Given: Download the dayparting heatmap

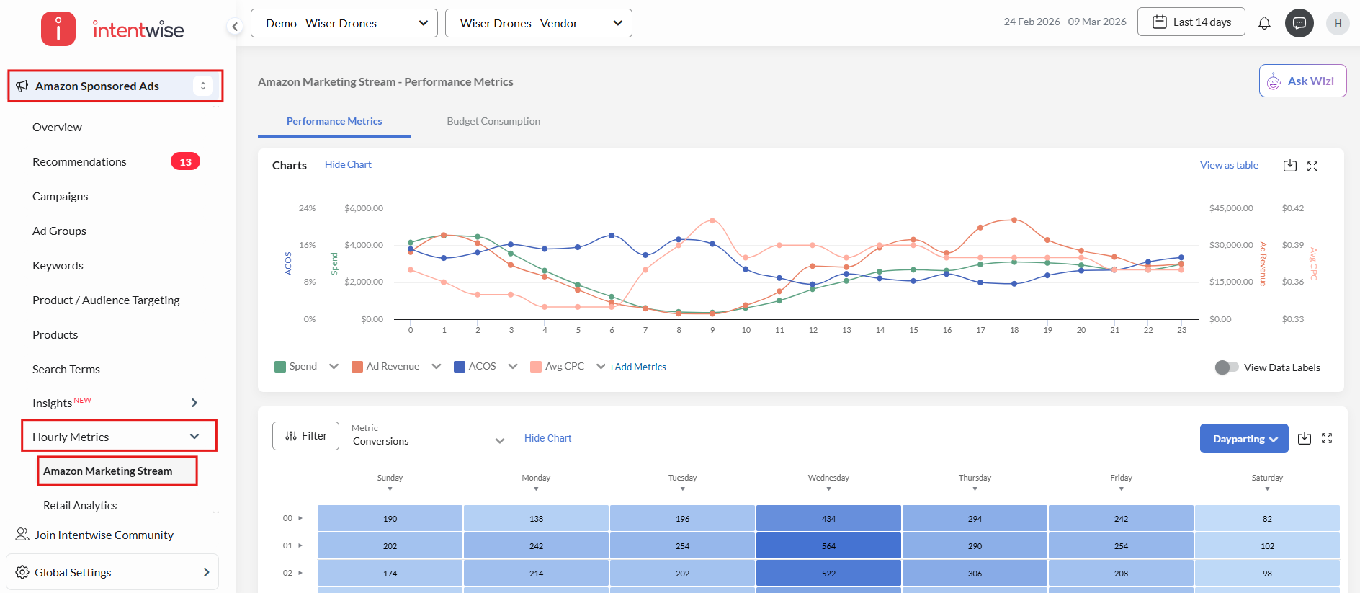Looking at the screenshot, I should (x=1305, y=438).
